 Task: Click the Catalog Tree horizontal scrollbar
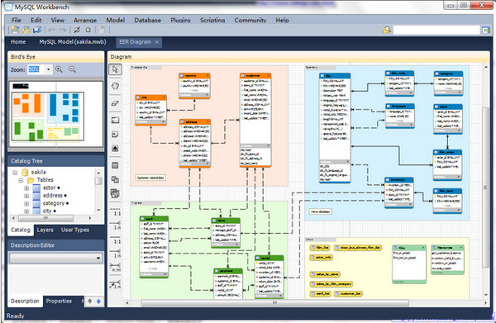point(45,218)
